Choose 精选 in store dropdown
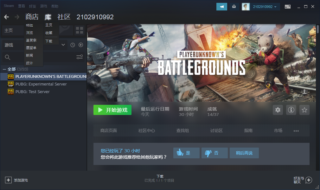320x190 pixels. [x=29, y=25]
